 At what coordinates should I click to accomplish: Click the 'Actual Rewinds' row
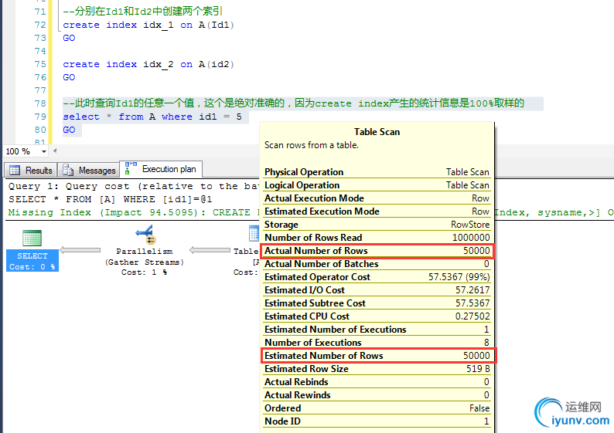377,395
